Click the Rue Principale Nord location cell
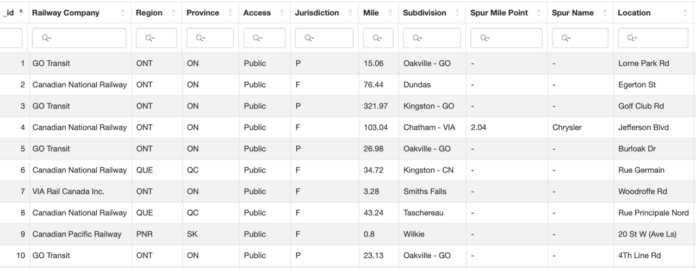 pyautogui.click(x=653, y=213)
